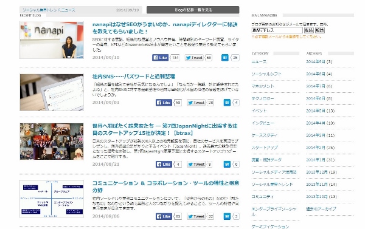Select the ニュース category
The height and width of the screenshot is (229, 365).
click(259, 61)
